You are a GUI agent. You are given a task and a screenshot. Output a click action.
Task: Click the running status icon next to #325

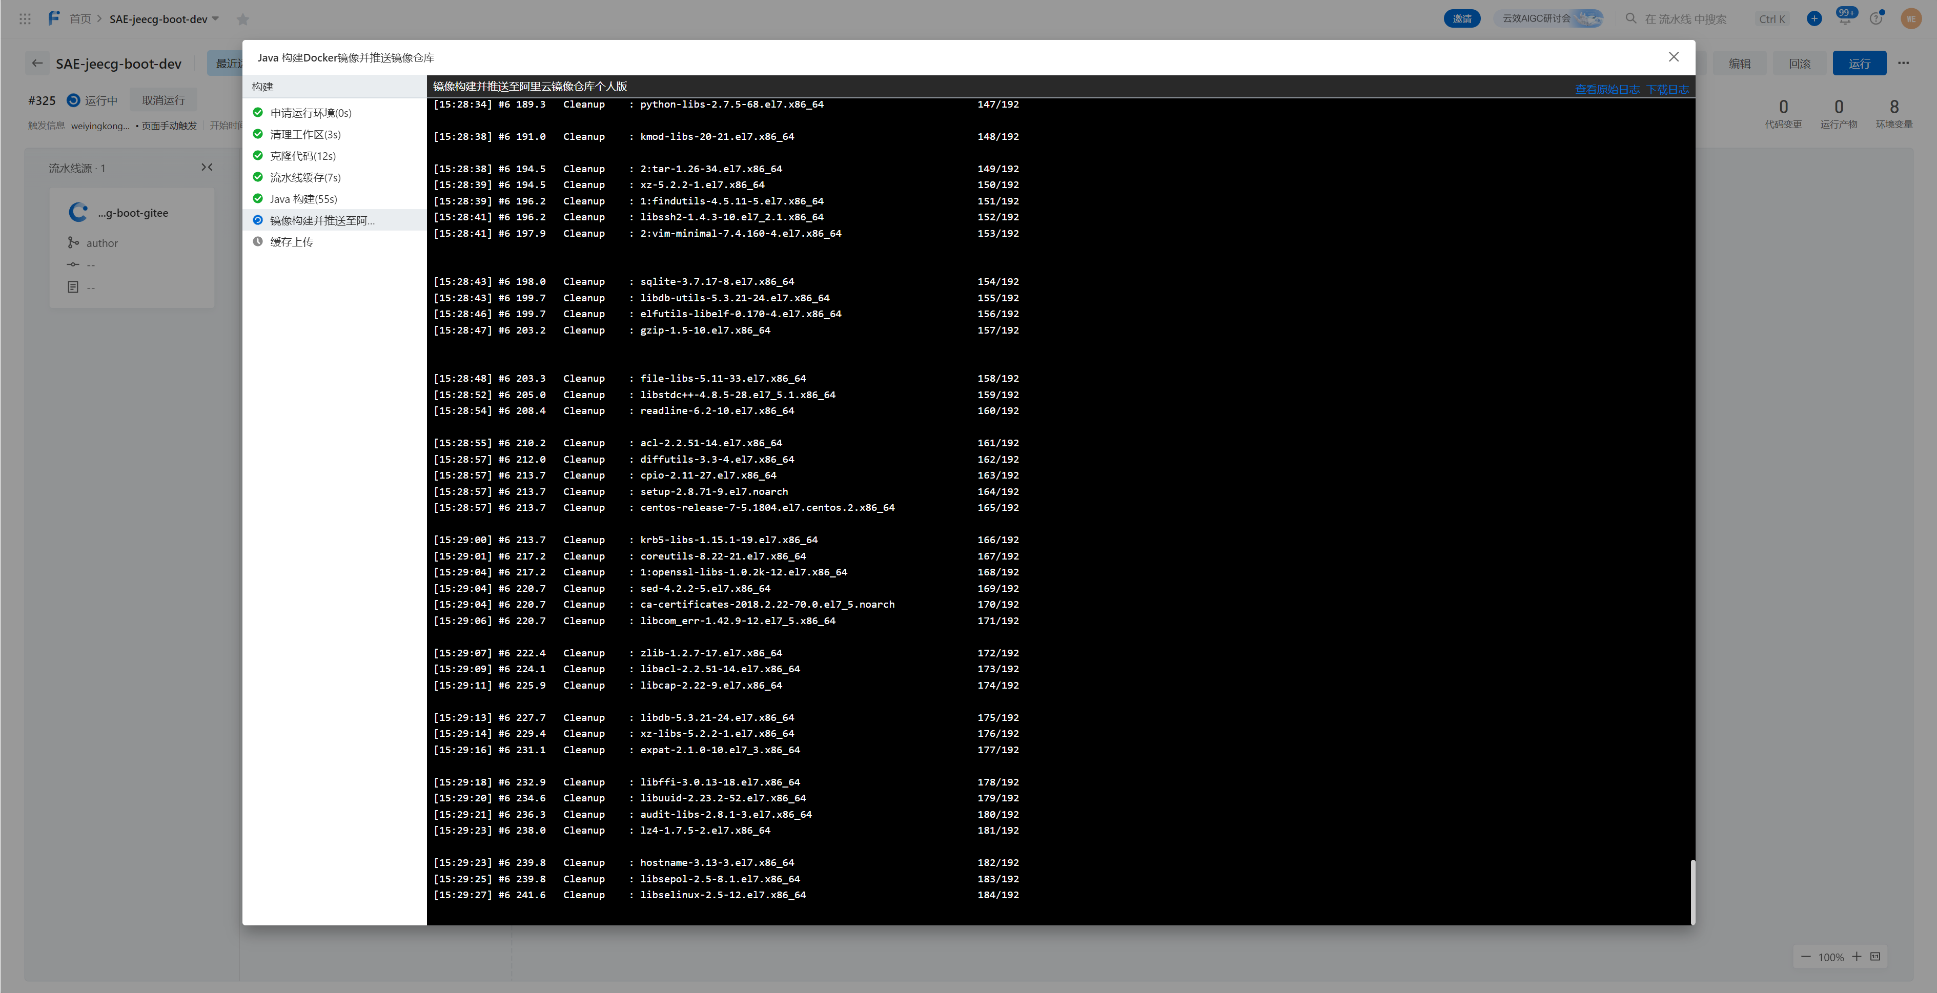[74, 100]
